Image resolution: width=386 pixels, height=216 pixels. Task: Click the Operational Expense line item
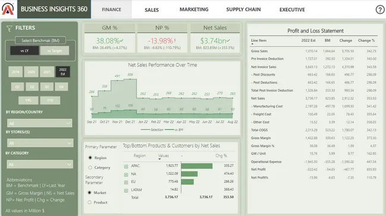[266, 161]
